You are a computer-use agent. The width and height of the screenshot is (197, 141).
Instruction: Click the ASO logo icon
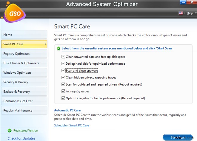point(14,14)
